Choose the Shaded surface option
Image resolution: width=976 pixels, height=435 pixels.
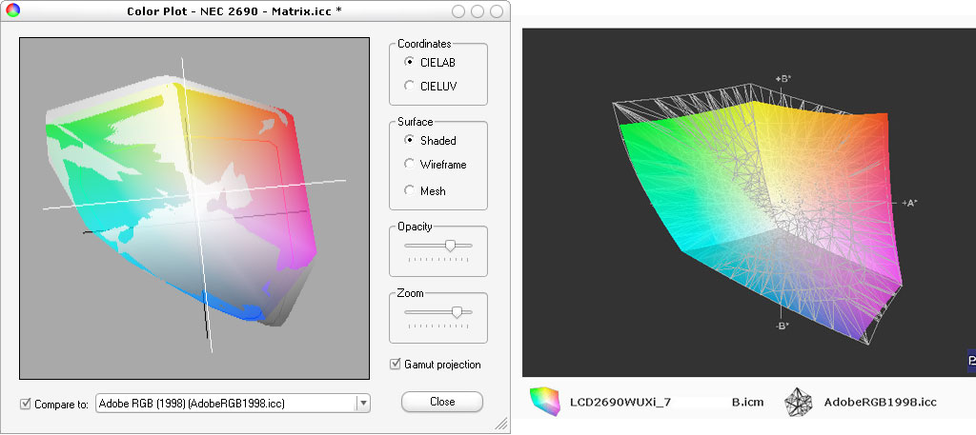coord(410,140)
